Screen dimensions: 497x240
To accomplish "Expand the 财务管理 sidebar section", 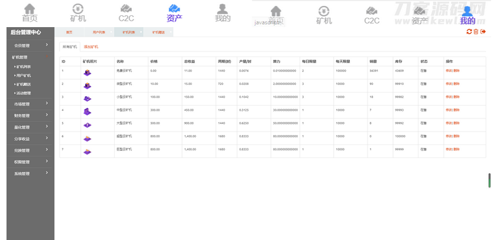I will (x=30, y=116).
